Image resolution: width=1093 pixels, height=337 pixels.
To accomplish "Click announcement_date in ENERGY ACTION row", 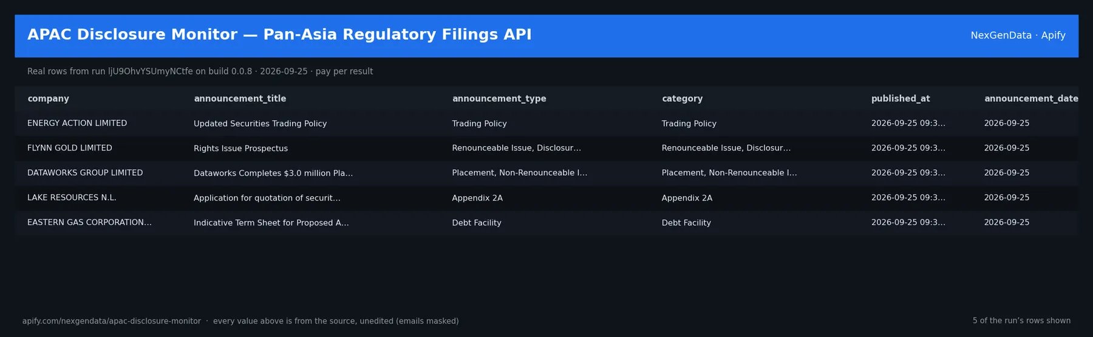I will coord(1006,123).
